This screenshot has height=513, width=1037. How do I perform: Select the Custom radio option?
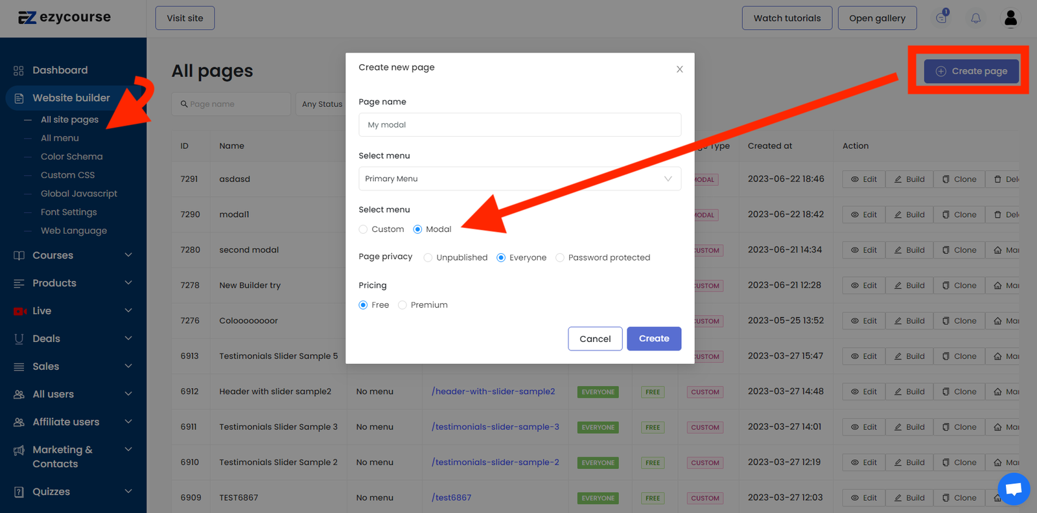tap(364, 229)
